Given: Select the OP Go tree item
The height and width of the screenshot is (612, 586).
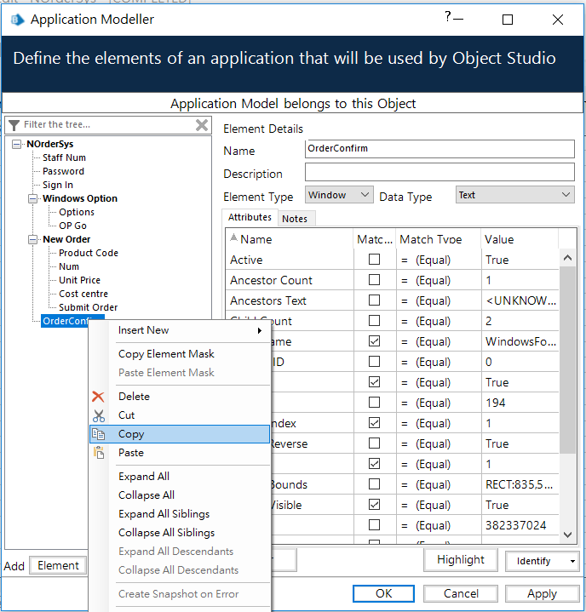Looking at the screenshot, I should tap(72, 226).
